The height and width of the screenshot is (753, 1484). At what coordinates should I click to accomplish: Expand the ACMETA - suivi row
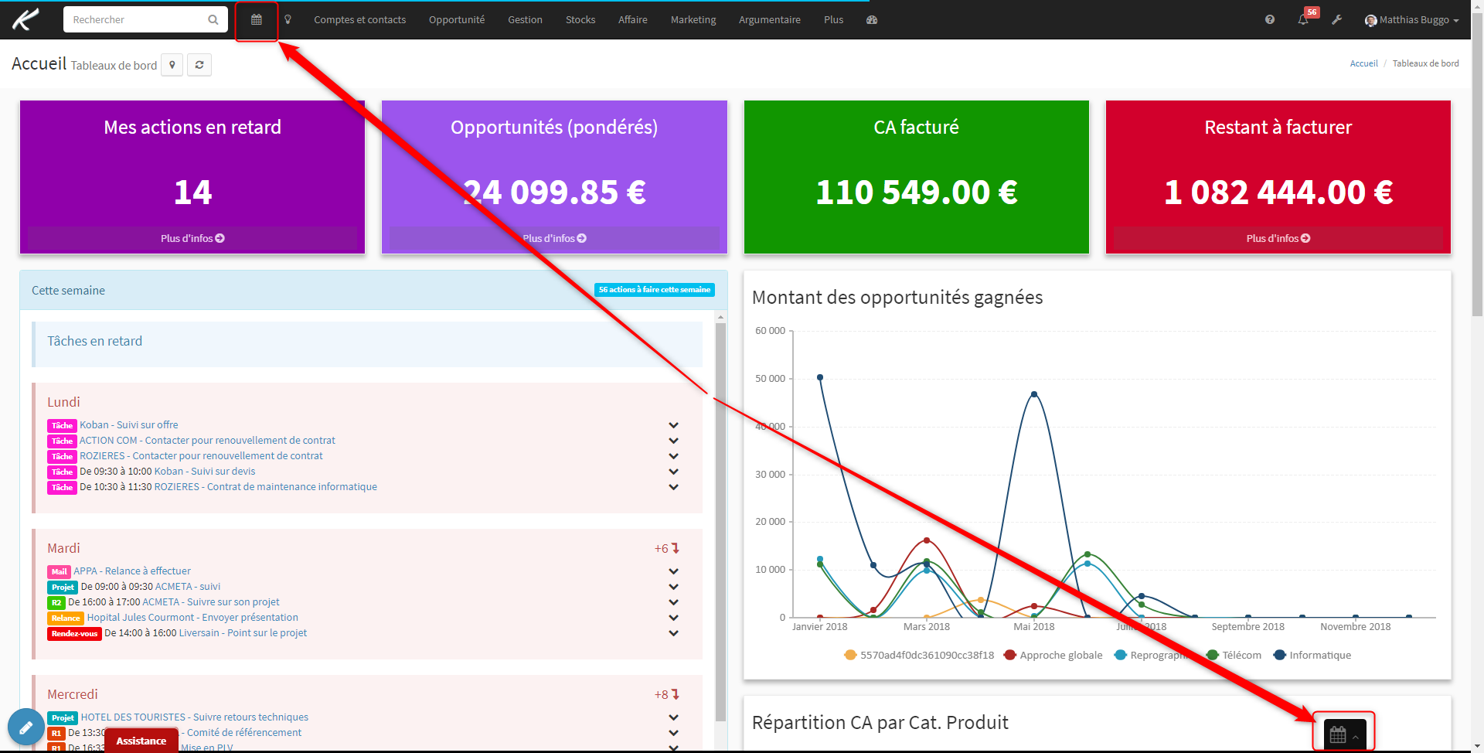(x=673, y=587)
